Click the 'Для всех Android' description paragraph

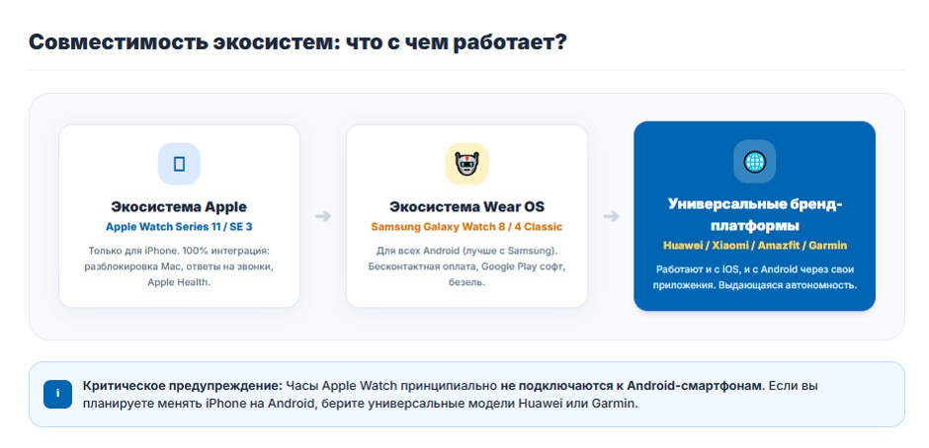[x=466, y=266]
